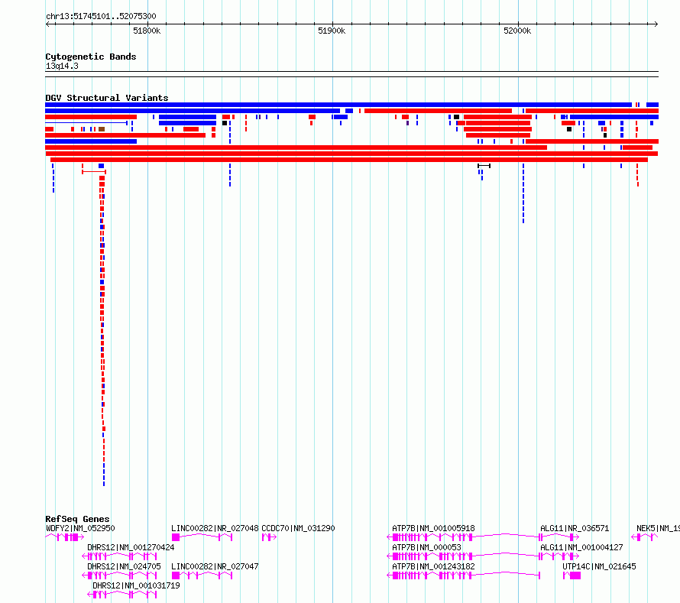Click the black bracketed variant near ATP7B

(x=484, y=166)
